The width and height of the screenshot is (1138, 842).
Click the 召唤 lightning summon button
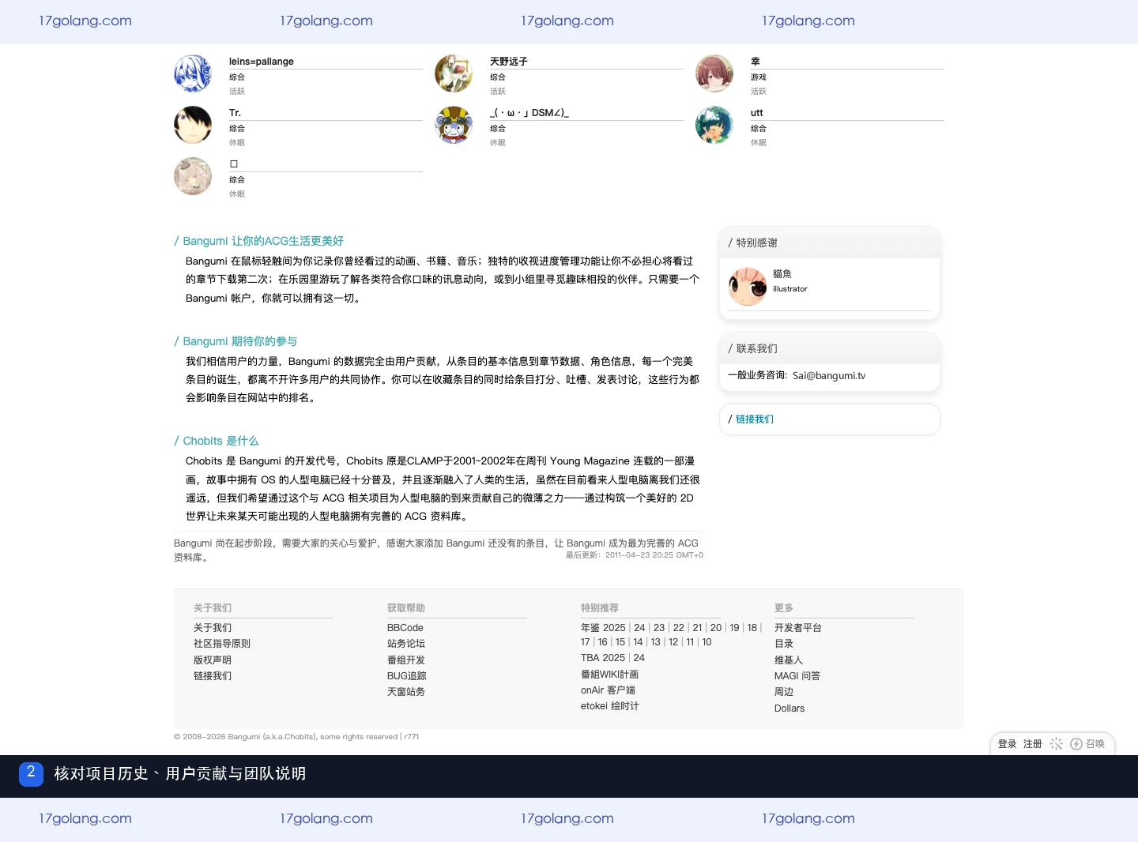coord(1087,744)
